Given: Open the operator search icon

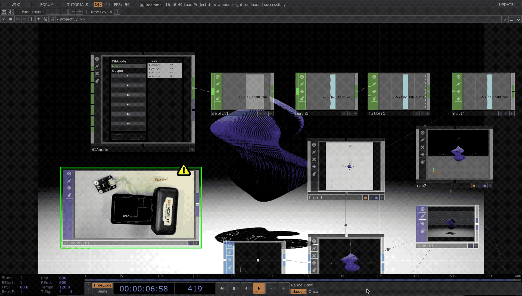Looking at the screenshot, I should tap(45, 19).
